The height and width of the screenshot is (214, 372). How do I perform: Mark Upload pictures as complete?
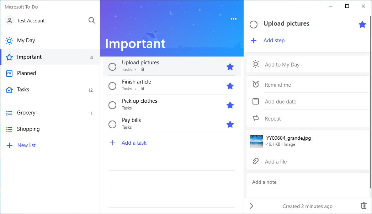112,66
